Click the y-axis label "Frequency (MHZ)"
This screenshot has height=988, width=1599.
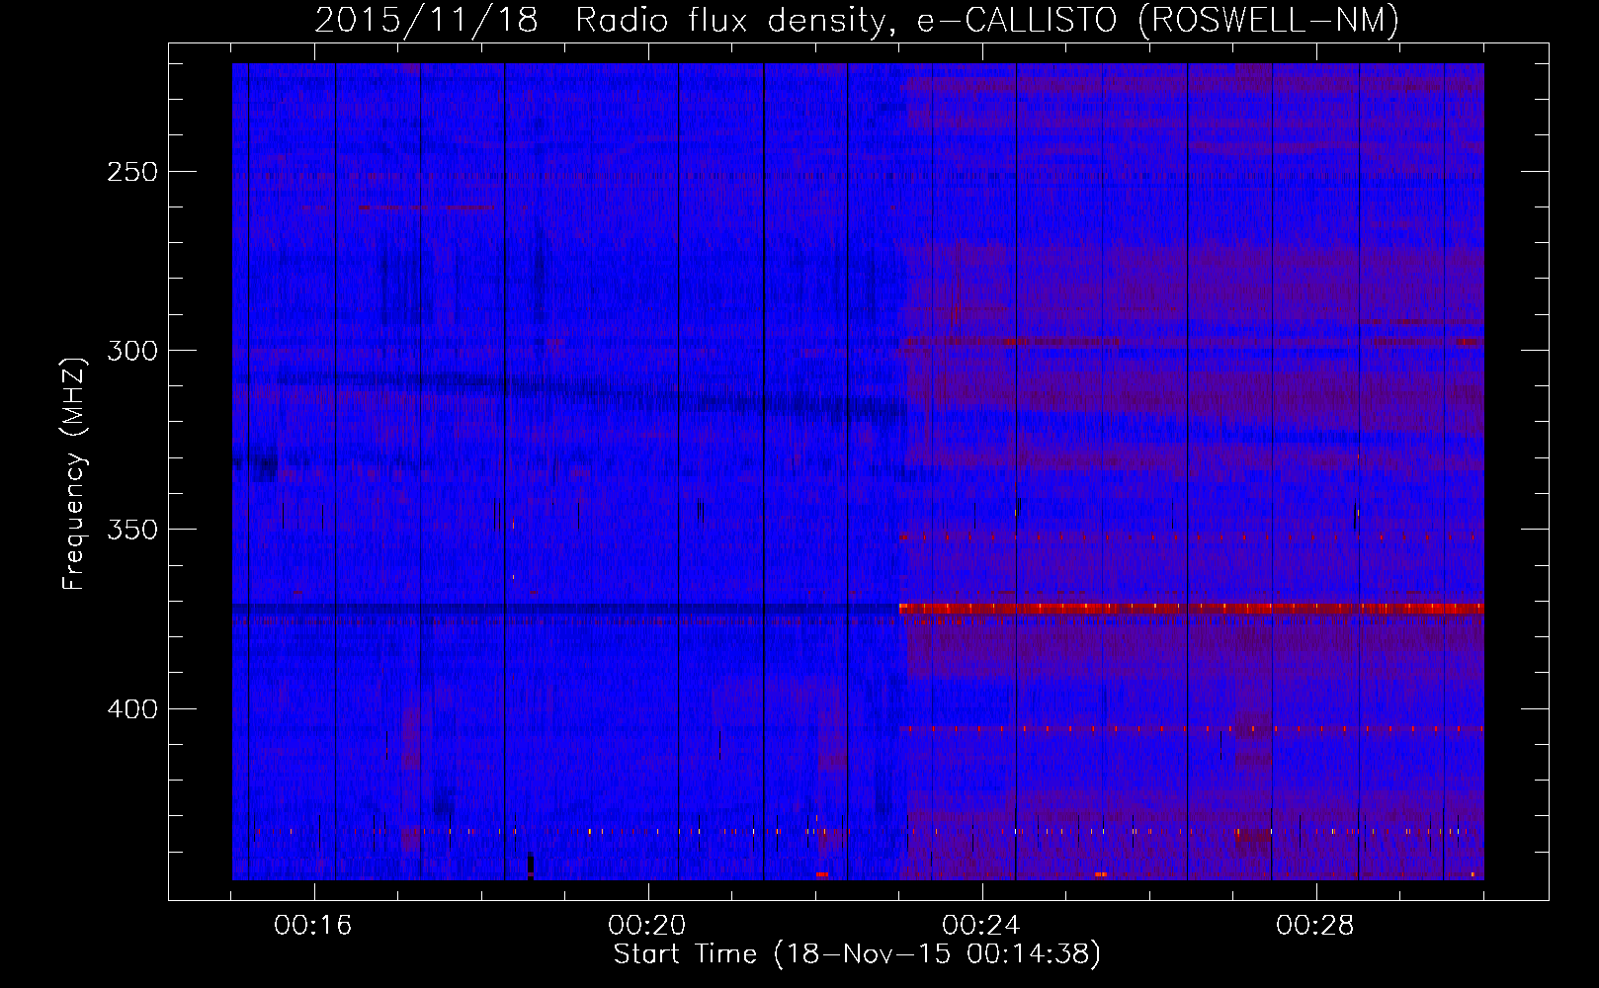point(74,473)
